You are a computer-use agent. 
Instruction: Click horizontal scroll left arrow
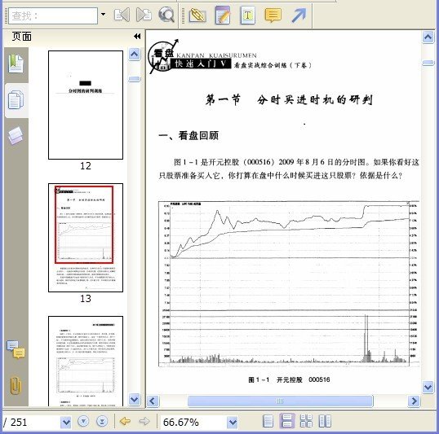click(153, 401)
